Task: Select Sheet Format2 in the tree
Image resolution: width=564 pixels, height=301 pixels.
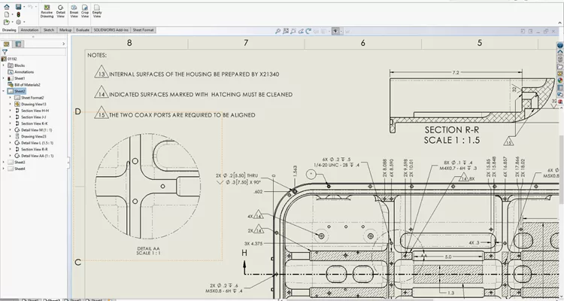Action: pyautogui.click(x=29, y=98)
